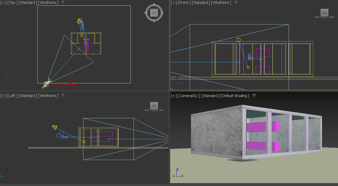Select the yellow light circle in Front viewport

pyautogui.click(x=238, y=40)
